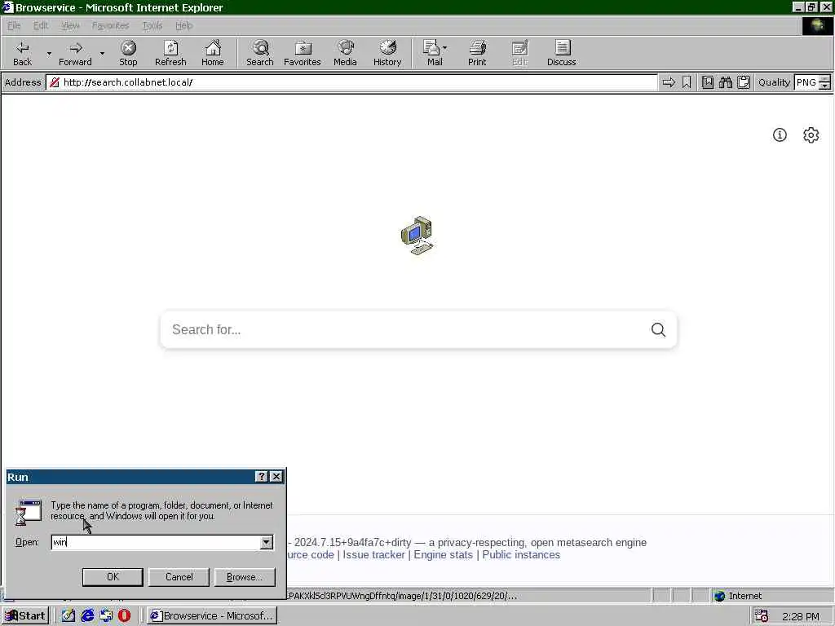The width and height of the screenshot is (835, 626).
Task: Click the bookmark ribbon icon
Action: click(687, 82)
